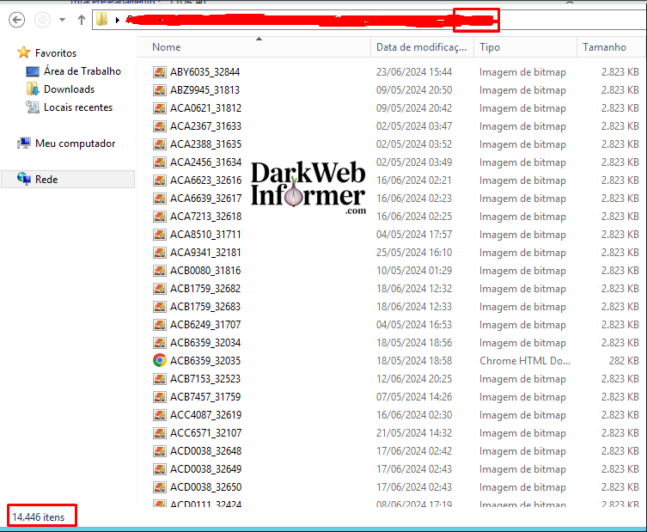Viewport: 647px width, 532px height.
Task: Click date 23/06/2024 15:44
Action: tap(414, 72)
